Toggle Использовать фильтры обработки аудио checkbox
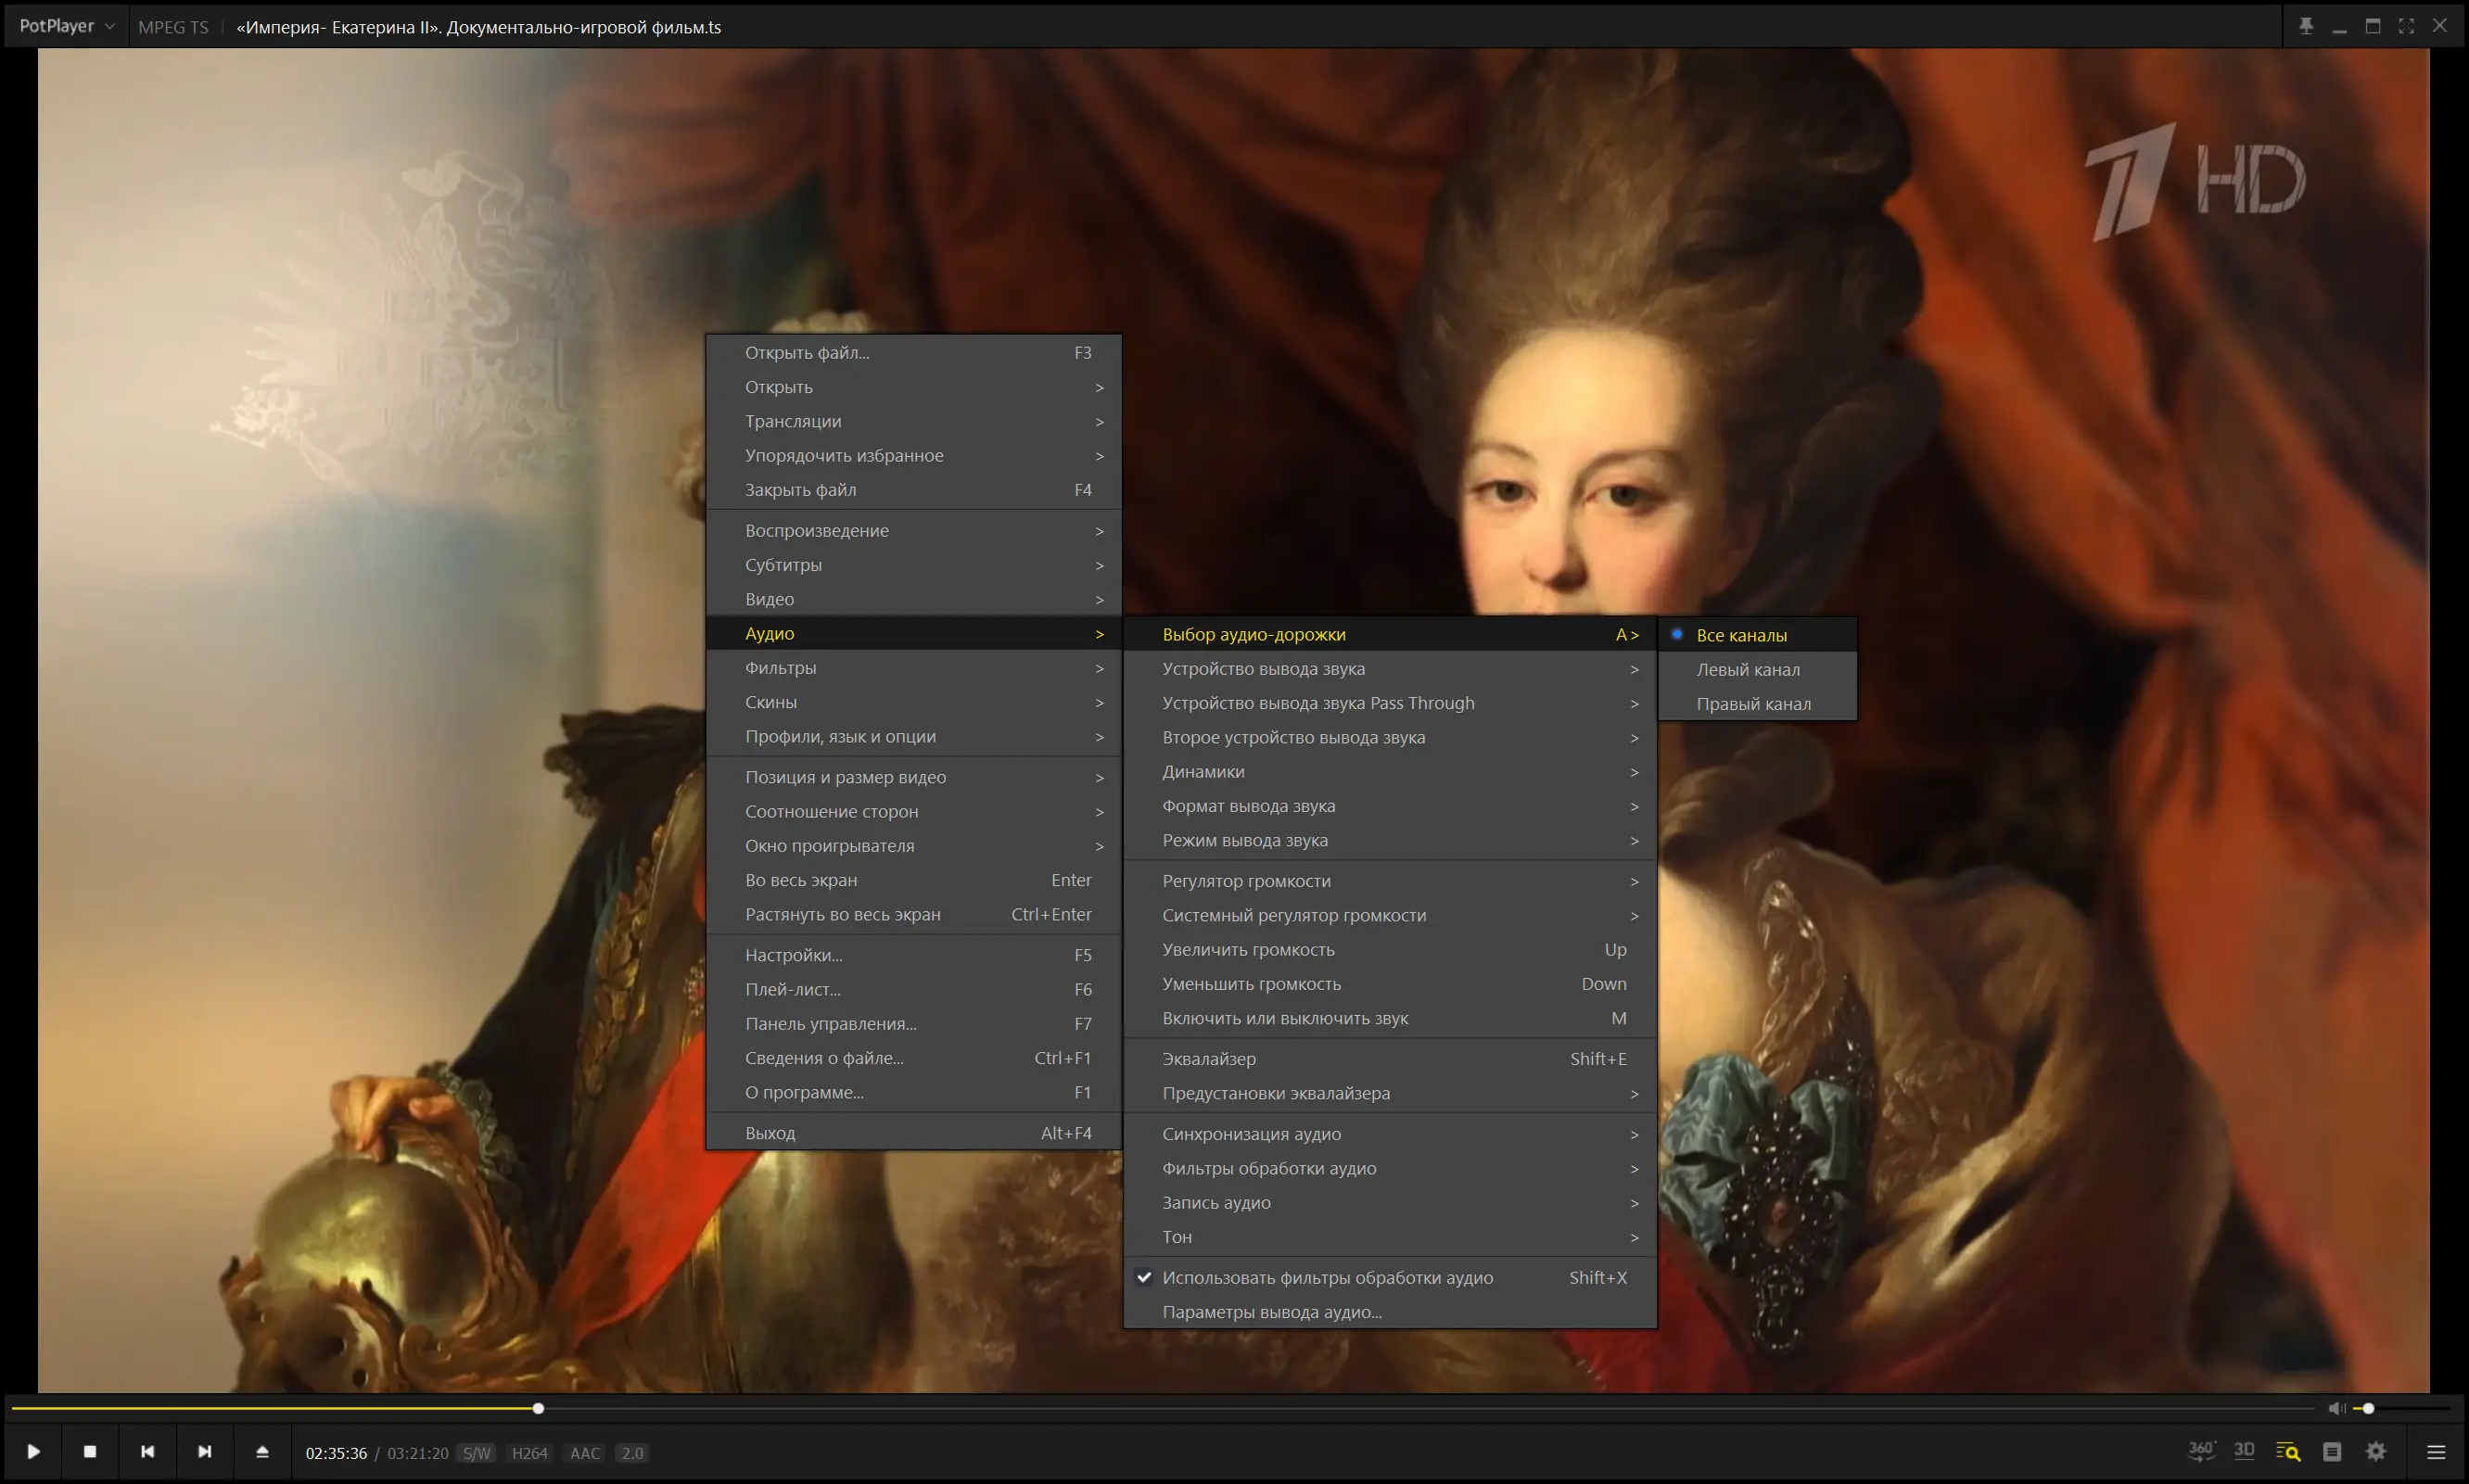This screenshot has width=2469, height=1484. (x=1327, y=1277)
